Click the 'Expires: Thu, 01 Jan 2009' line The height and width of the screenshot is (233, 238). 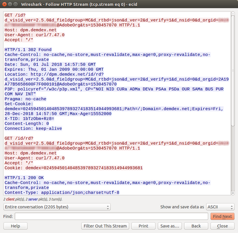pos(54,69)
